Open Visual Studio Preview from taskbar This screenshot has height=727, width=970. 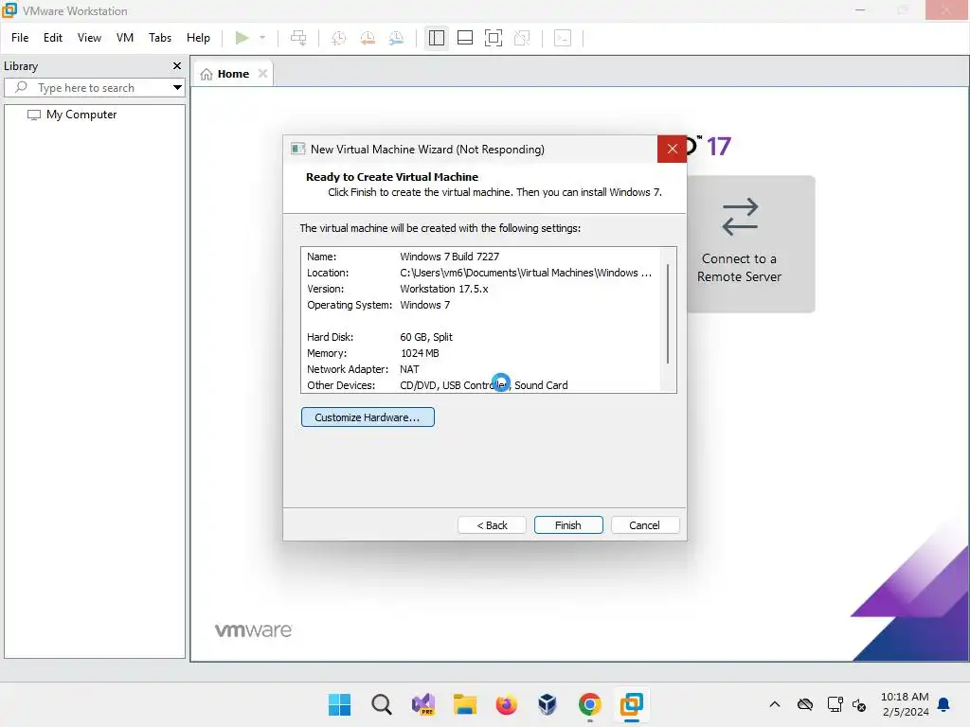[423, 704]
